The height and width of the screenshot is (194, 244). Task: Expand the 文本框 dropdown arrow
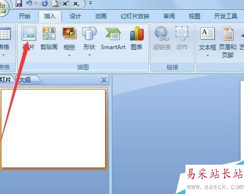pos(207,56)
